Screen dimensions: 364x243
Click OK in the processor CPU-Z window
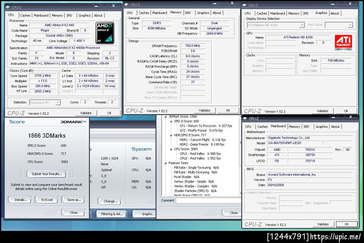pos(109,113)
